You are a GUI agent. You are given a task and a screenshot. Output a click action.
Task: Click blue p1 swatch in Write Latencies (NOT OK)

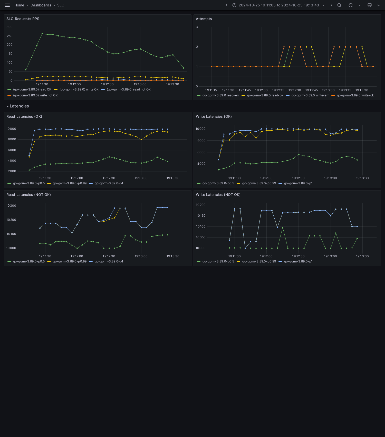[280, 261]
